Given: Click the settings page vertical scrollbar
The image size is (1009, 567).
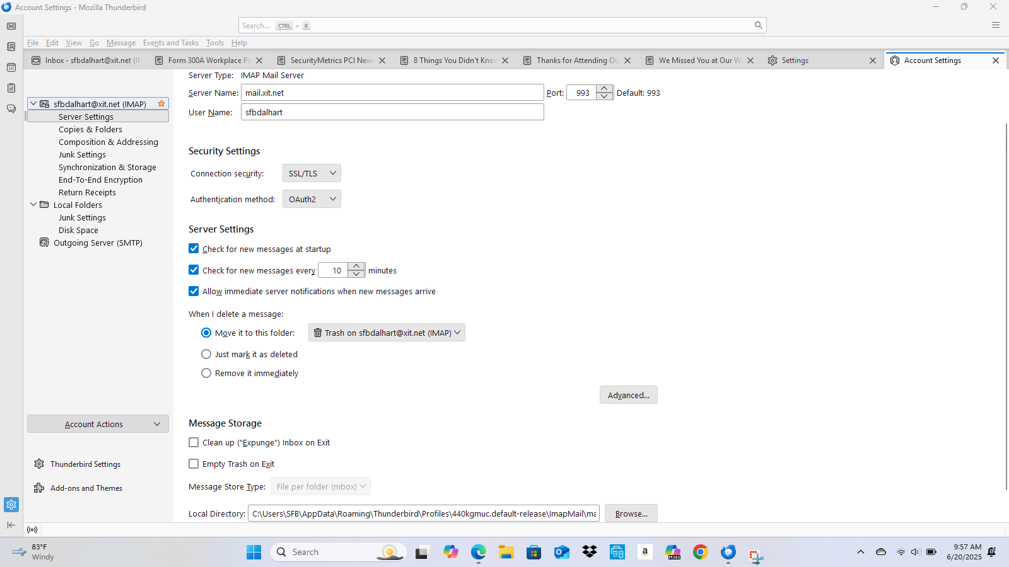Looking at the screenshot, I should click(1006, 306).
